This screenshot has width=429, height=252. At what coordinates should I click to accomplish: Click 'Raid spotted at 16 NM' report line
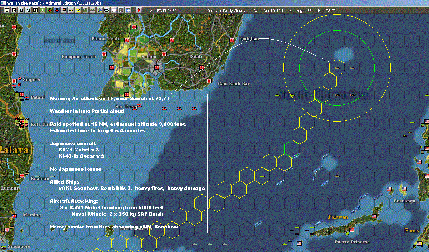(x=118, y=124)
